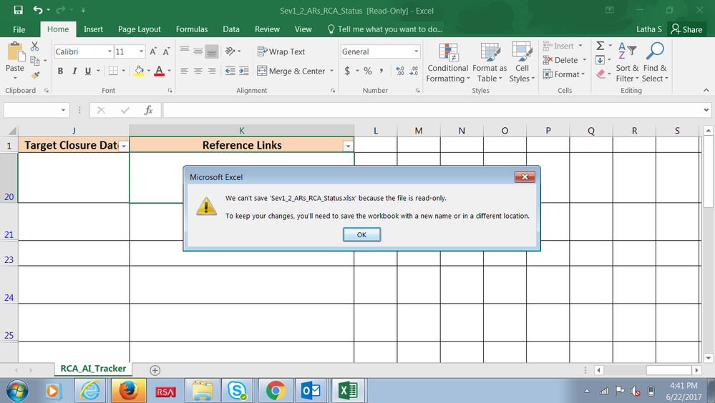Click the Decrease Decimal icon
The image size is (715, 403).
(x=414, y=71)
